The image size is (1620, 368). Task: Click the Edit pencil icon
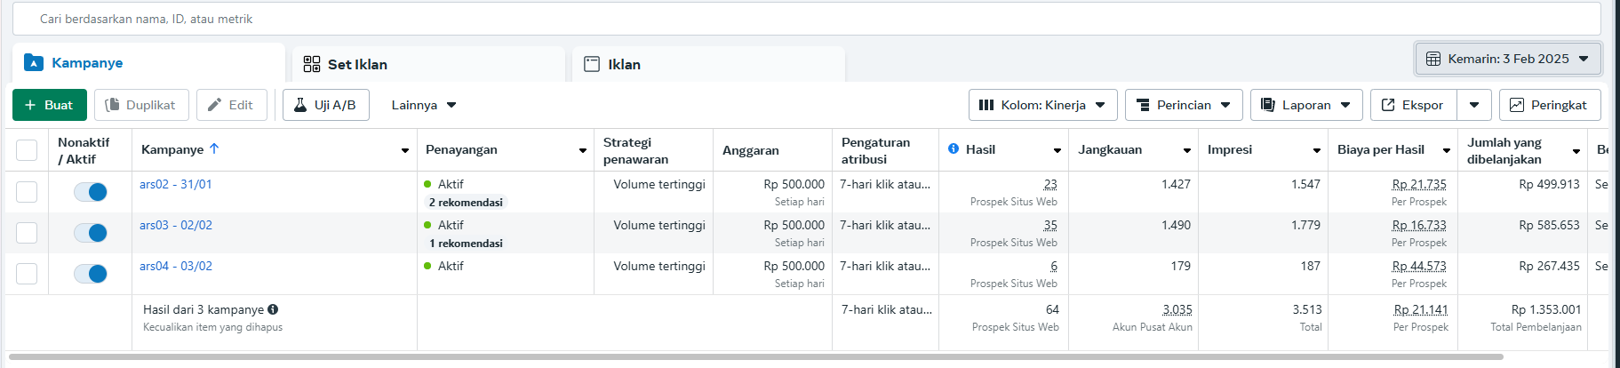[x=214, y=105]
